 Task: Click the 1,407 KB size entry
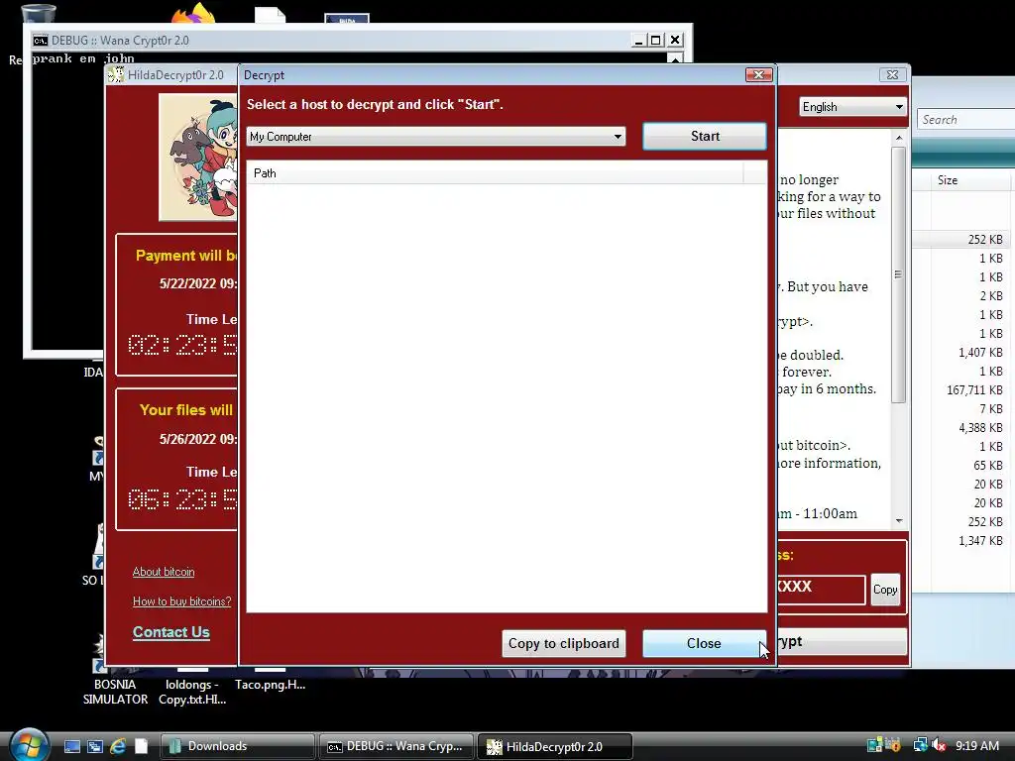[980, 353]
